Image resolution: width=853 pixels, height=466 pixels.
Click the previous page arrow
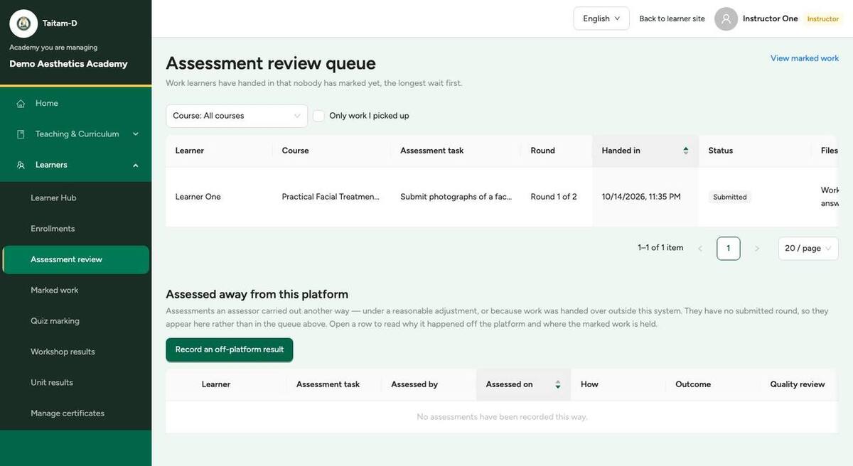click(700, 249)
